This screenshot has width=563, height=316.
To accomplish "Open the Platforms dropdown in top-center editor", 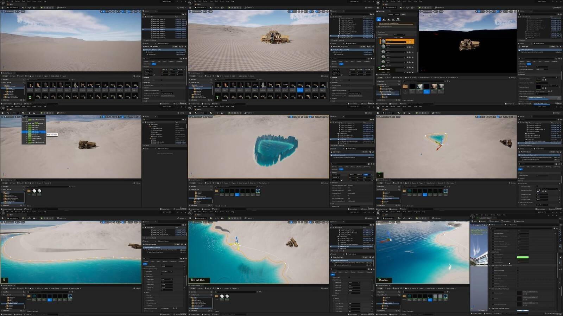I will 249,7.
